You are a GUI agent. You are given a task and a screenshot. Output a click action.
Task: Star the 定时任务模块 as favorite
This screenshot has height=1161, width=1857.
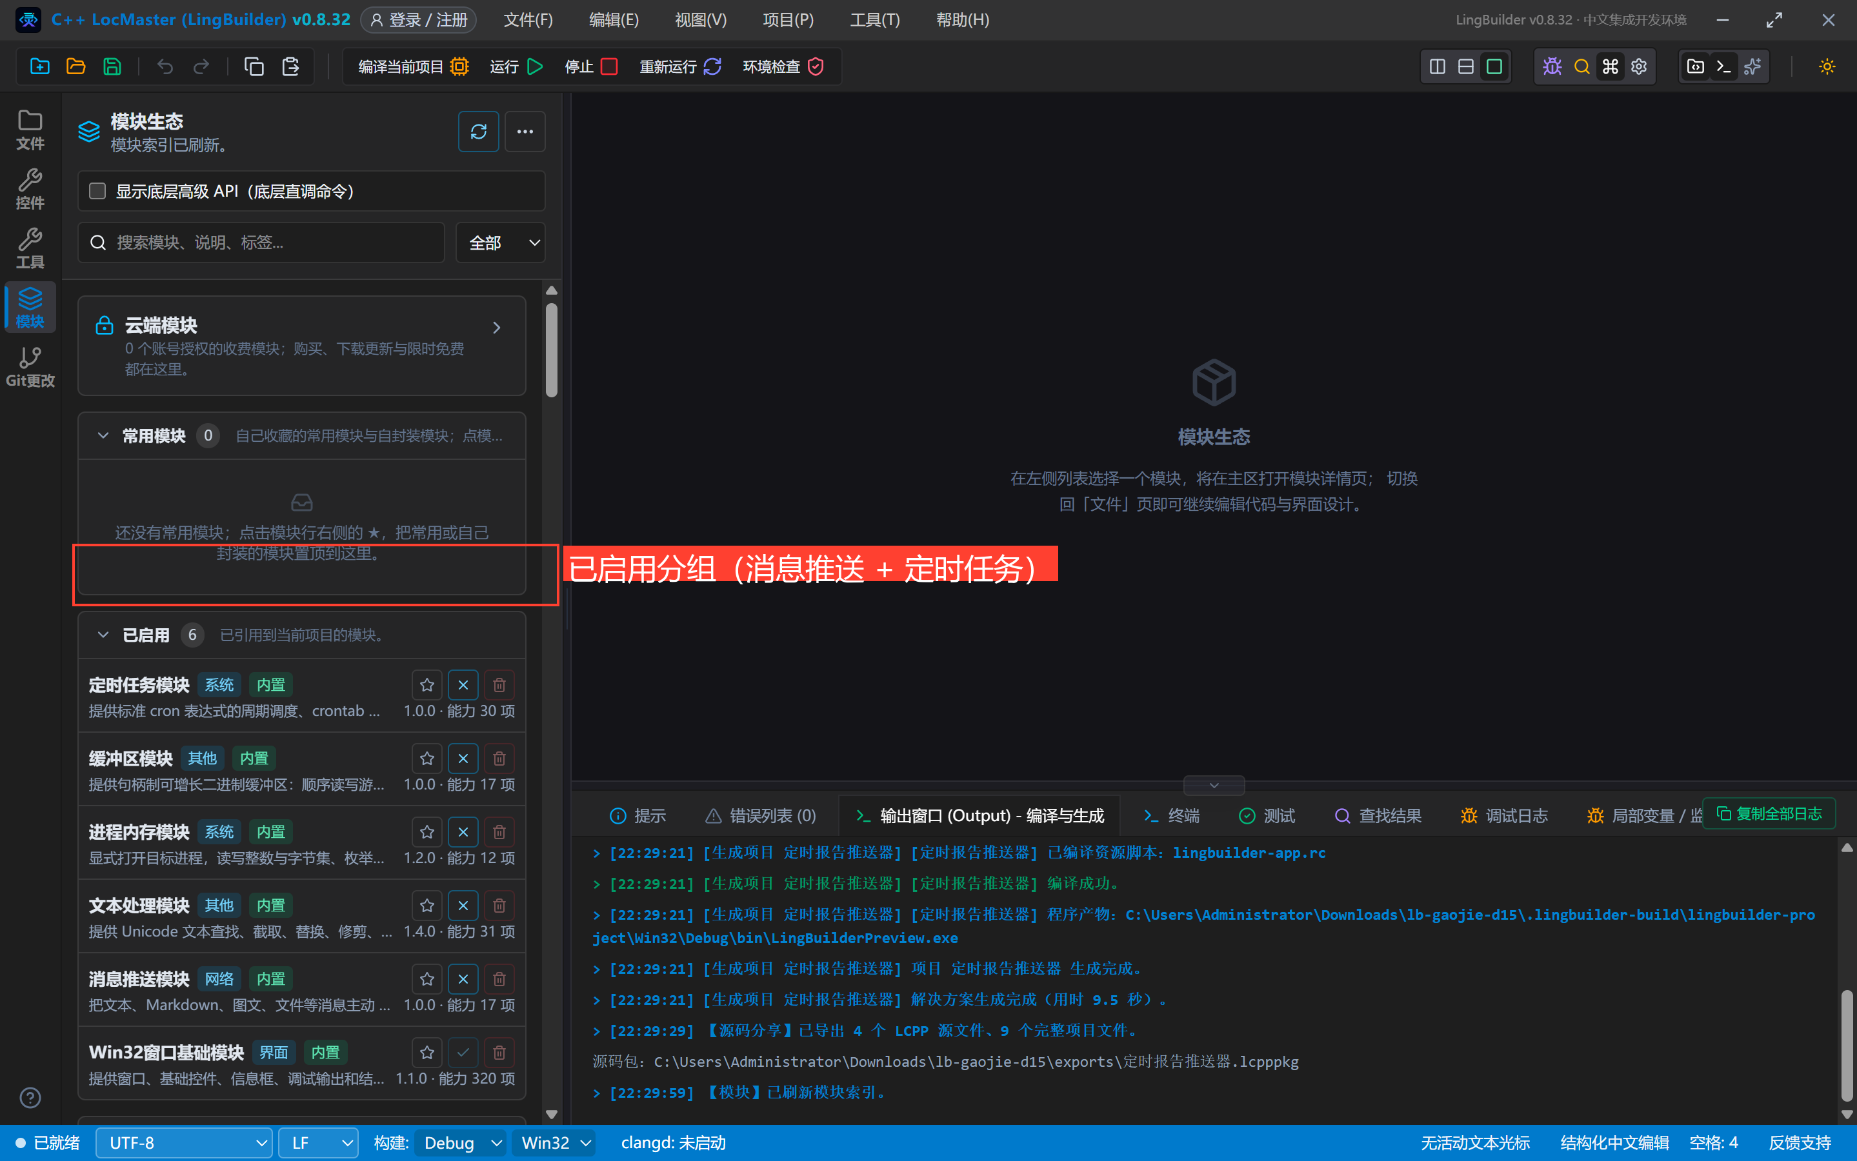[x=427, y=685]
